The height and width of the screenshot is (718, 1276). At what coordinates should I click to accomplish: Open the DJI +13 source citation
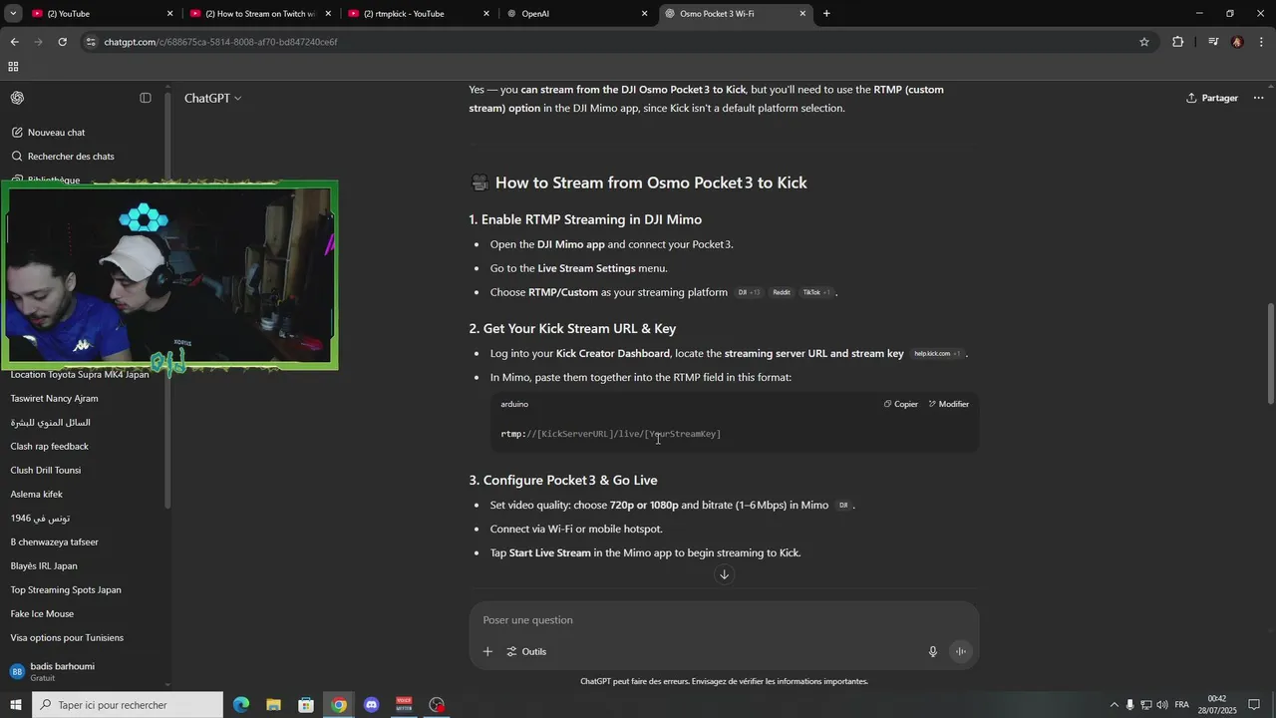click(x=749, y=292)
